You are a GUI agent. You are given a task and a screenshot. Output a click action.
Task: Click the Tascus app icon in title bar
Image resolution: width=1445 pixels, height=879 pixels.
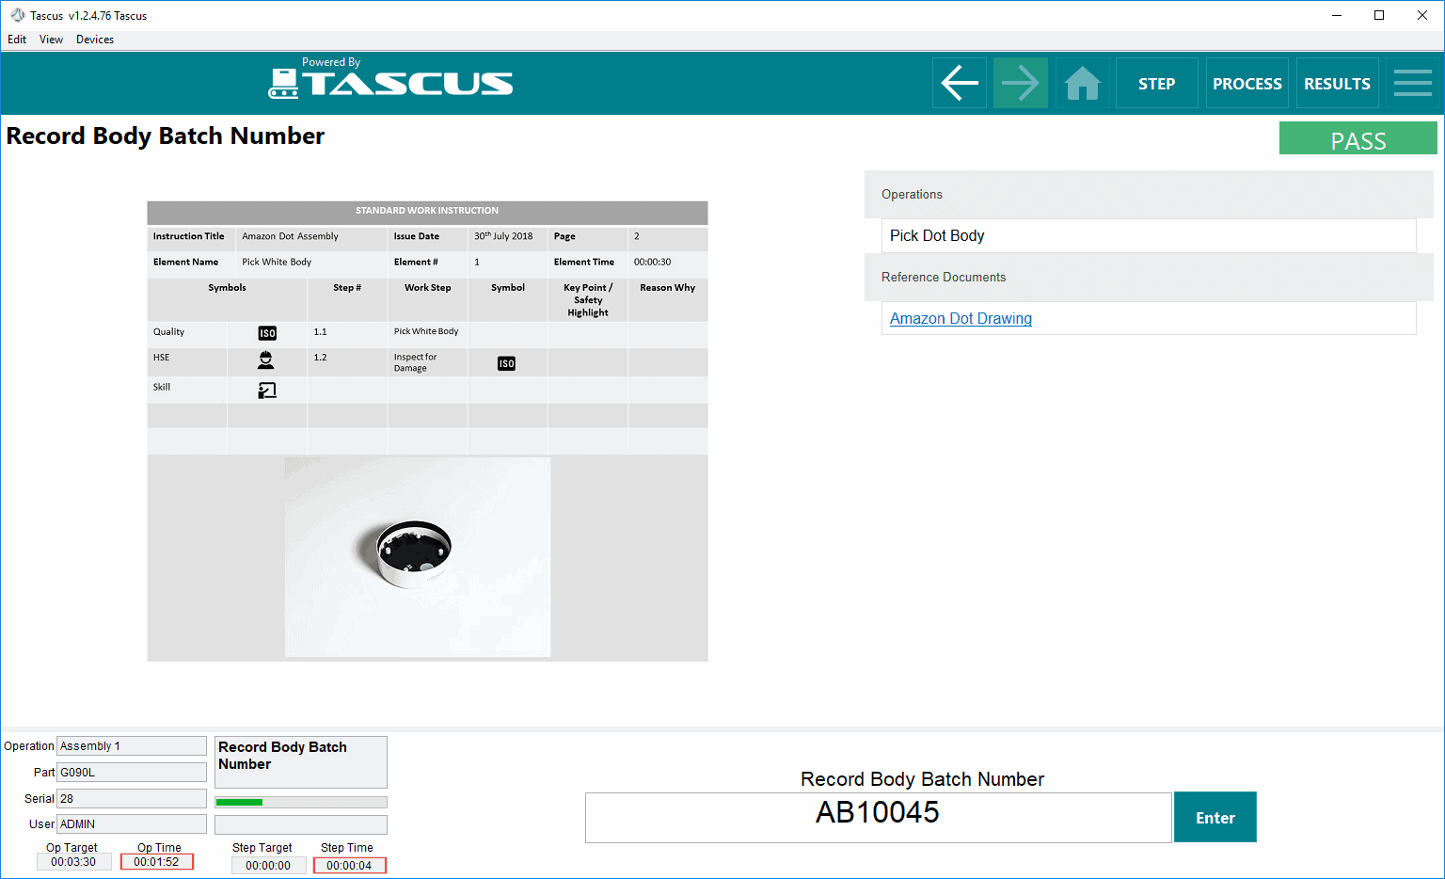pos(17,15)
